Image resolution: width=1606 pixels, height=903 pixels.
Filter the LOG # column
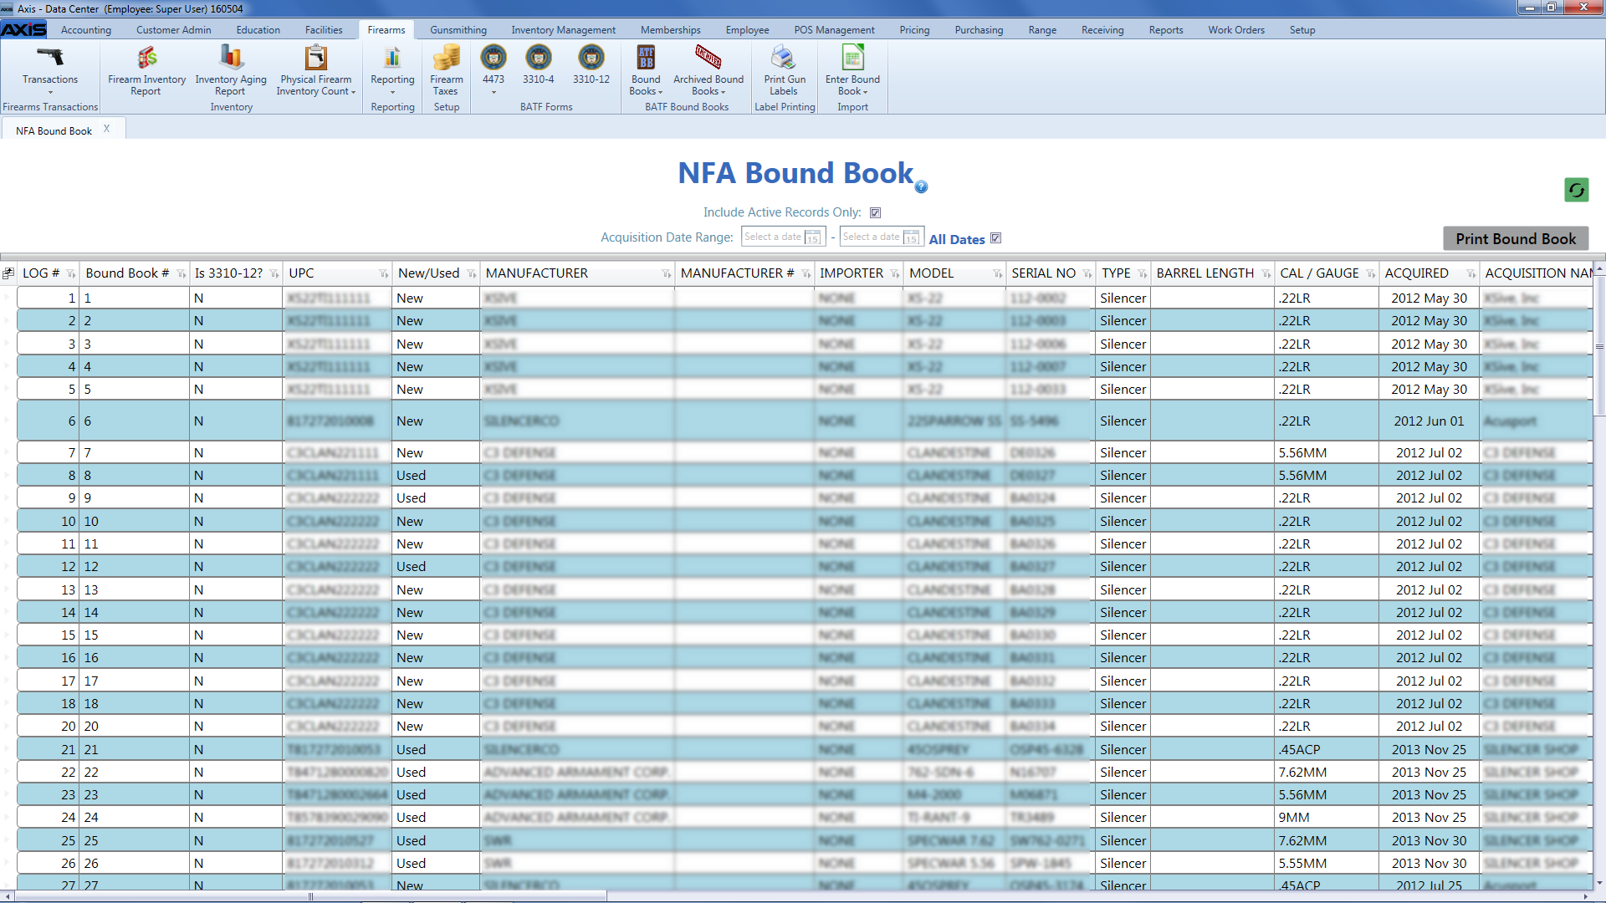tap(71, 274)
